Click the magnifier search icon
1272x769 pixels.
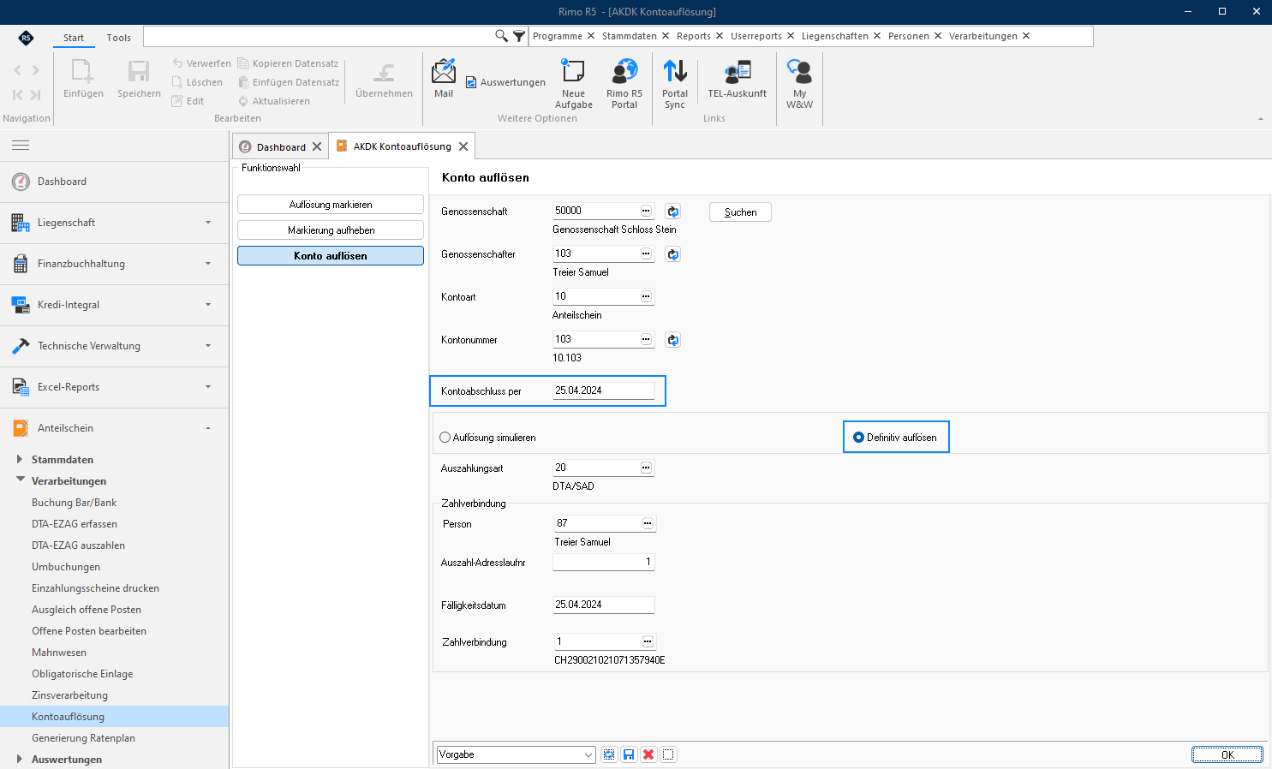(501, 36)
